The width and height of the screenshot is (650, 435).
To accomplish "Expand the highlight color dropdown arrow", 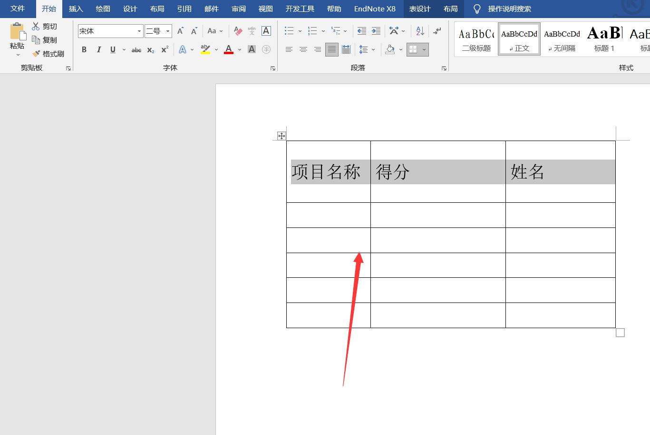I will click(x=216, y=49).
